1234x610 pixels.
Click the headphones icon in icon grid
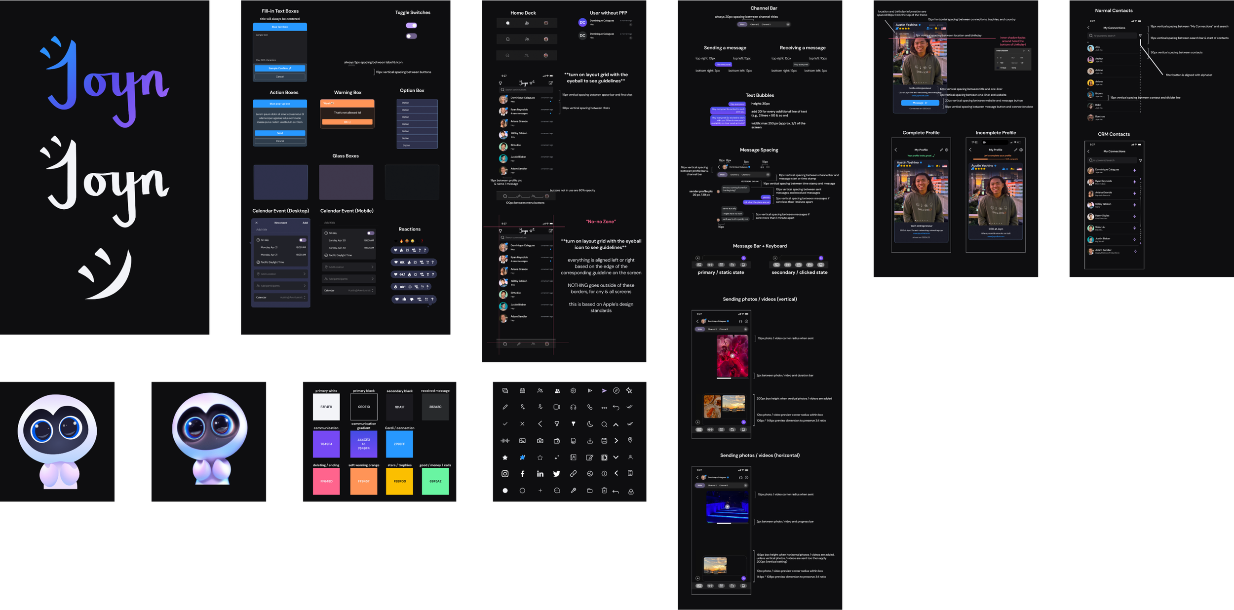click(x=573, y=407)
